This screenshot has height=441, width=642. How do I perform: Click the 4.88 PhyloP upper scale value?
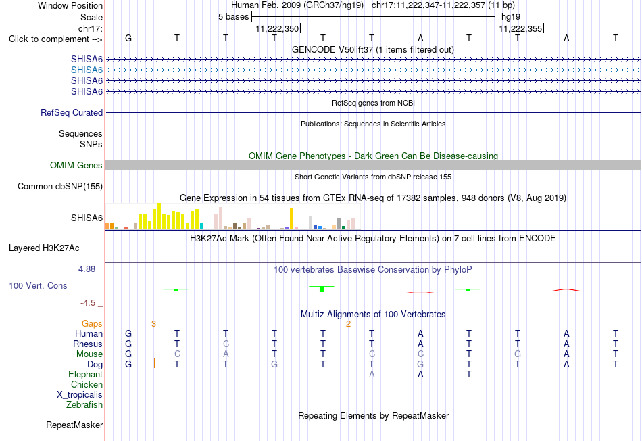click(87, 269)
